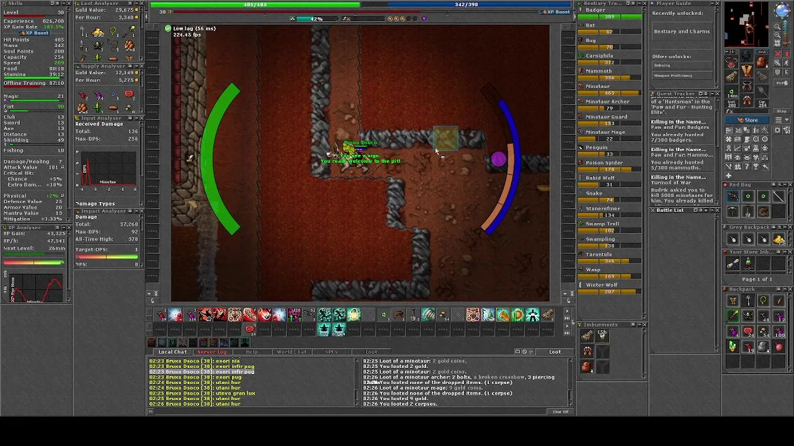Use the shovel action bar slot
Viewport: 794px width, 446px height.
413,315
